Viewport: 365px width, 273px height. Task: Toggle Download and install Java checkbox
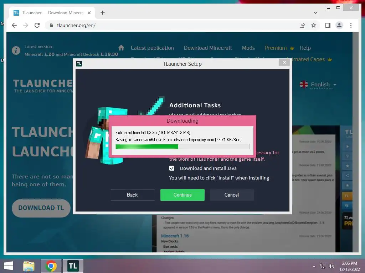click(172, 168)
